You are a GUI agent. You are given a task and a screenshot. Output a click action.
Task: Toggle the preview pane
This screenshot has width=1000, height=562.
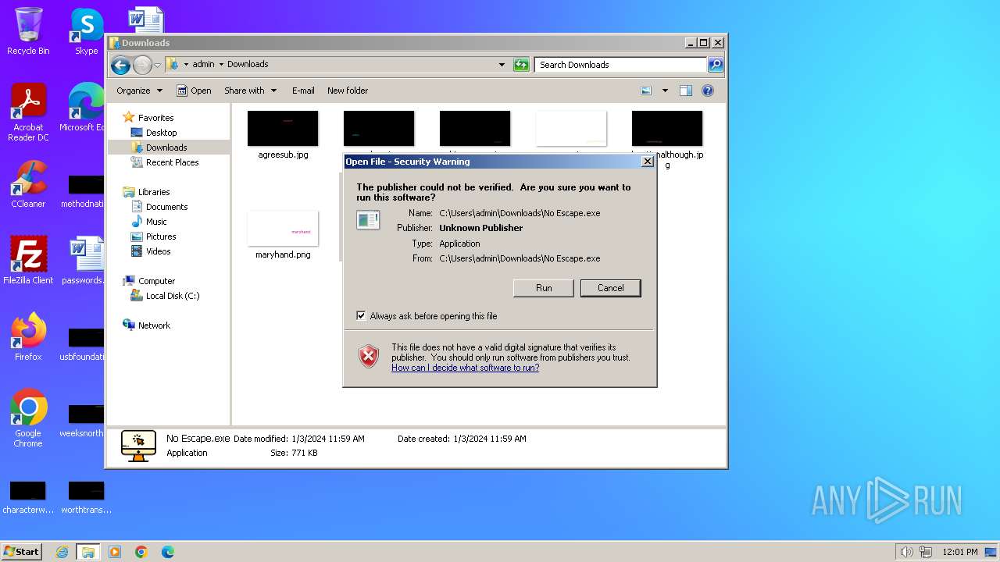685,91
